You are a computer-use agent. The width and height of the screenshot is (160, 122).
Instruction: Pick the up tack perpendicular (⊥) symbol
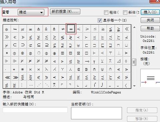[x=119, y=53]
